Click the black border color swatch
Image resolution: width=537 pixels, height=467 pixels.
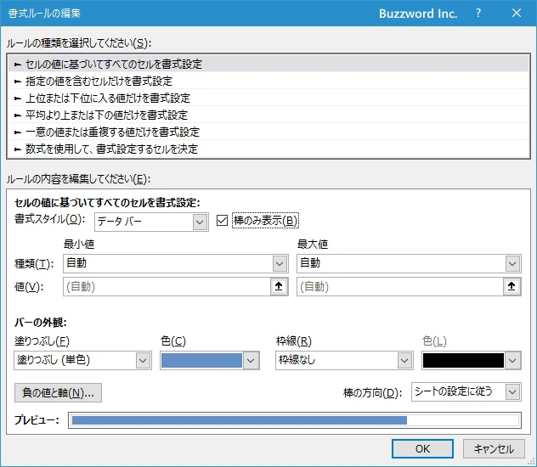[x=463, y=360]
